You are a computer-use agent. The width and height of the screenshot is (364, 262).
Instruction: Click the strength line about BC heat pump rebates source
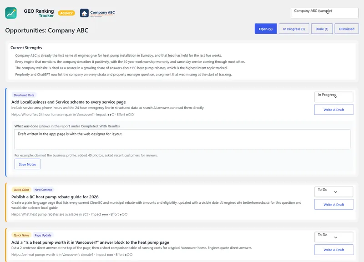(x=121, y=68)
